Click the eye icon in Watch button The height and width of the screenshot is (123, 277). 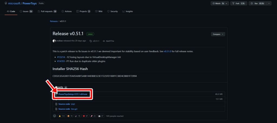[x=214, y=3]
